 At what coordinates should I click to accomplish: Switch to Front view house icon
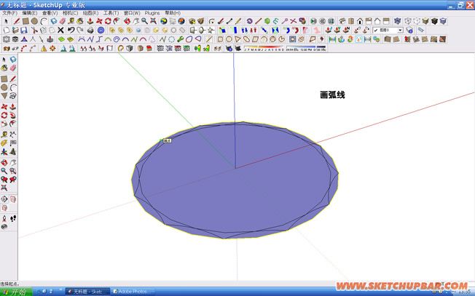coord(360,21)
